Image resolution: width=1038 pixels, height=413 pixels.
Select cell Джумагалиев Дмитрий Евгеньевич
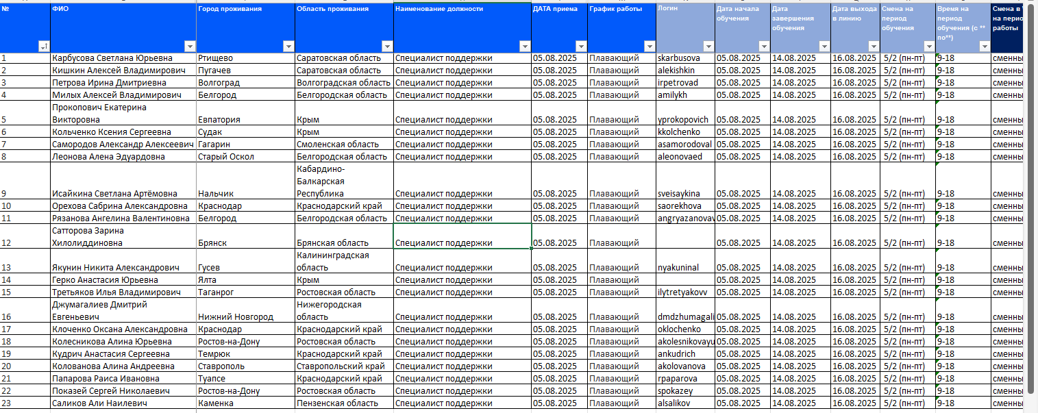click(123, 311)
